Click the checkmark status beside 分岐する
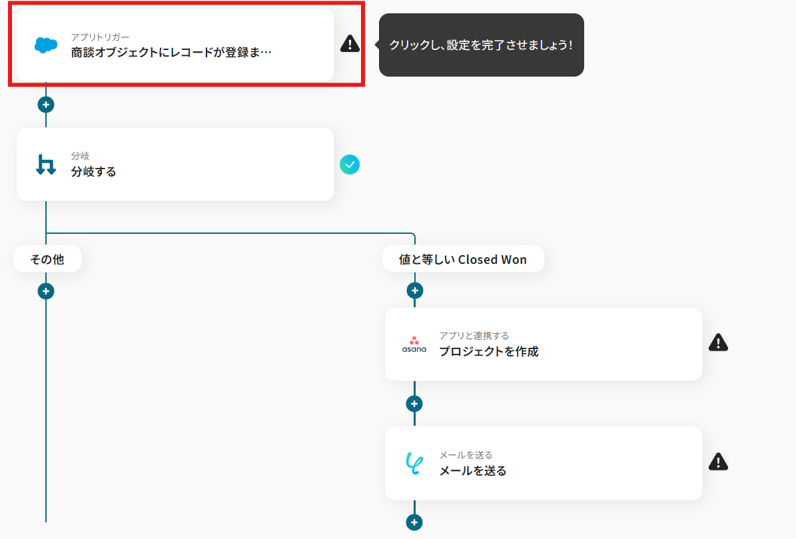 350,165
